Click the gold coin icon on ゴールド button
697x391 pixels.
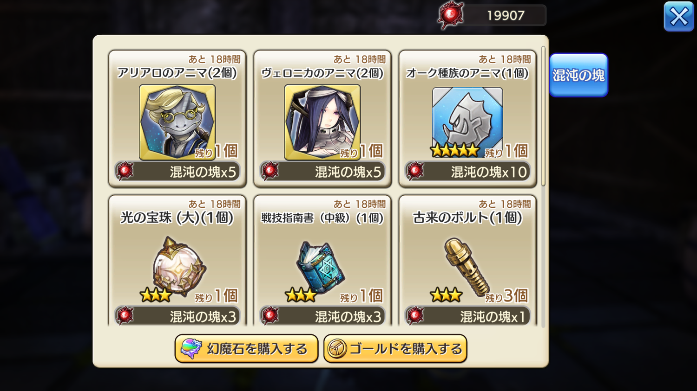tap(337, 349)
